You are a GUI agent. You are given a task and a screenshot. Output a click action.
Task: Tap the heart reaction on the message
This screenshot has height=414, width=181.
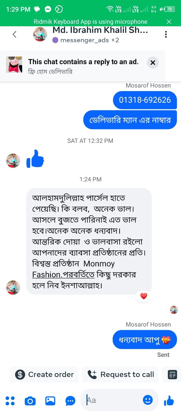(144, 296)
